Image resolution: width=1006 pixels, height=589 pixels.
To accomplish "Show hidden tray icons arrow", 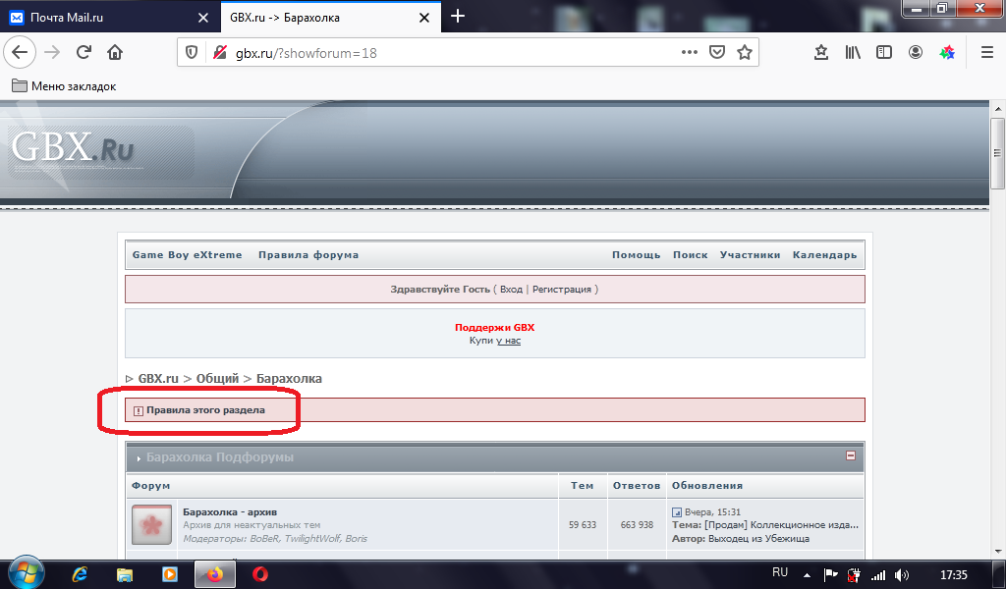I will tap(808, 575).
